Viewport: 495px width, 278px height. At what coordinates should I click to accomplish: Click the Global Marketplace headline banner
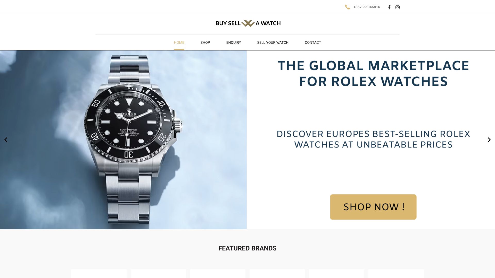tap(373, 74)
